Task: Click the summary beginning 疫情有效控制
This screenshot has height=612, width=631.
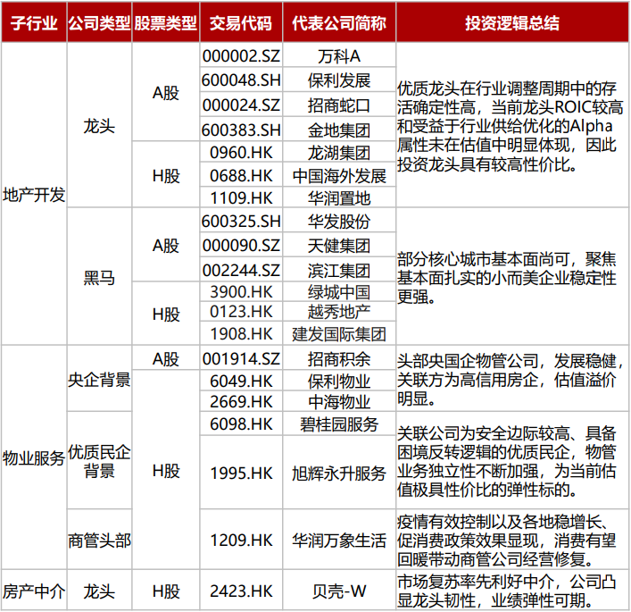Action: (x=512, y=540)
